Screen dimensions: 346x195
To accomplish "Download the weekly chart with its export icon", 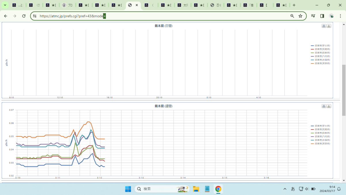I will click(x=329, y=106).
